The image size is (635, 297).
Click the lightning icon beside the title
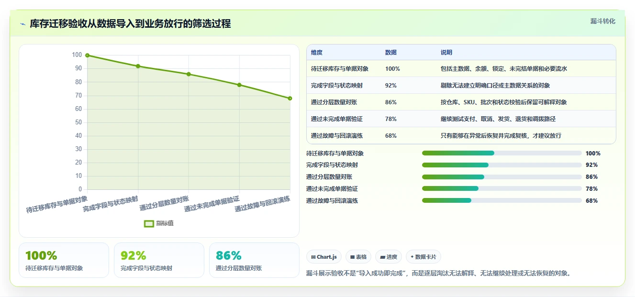point(22,24)
